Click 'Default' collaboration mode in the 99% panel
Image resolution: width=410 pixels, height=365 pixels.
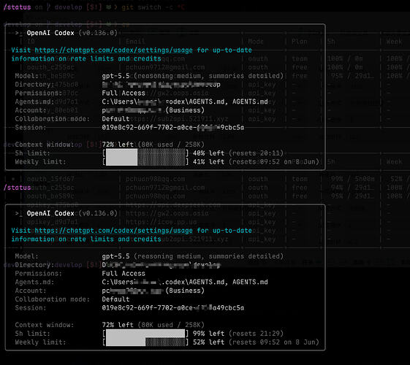(115, 299)
